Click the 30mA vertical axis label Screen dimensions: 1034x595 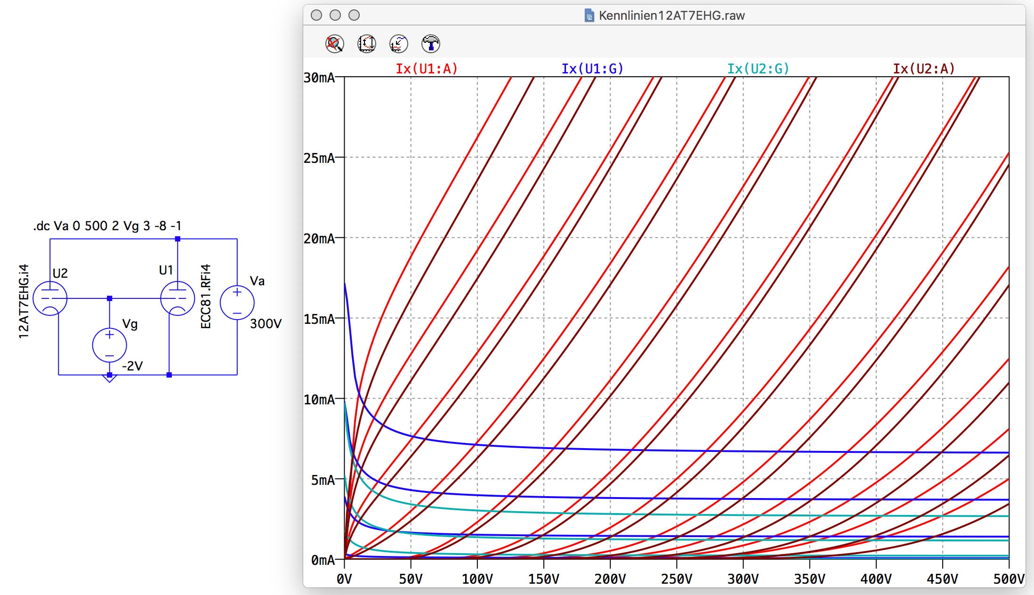coord(319,78)
